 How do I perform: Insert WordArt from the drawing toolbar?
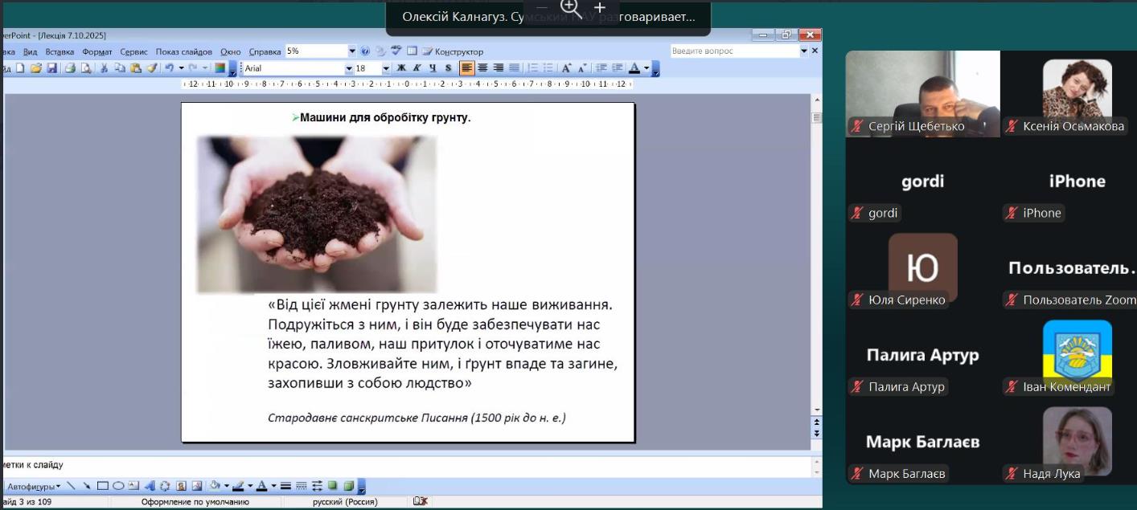click(150, 486)
